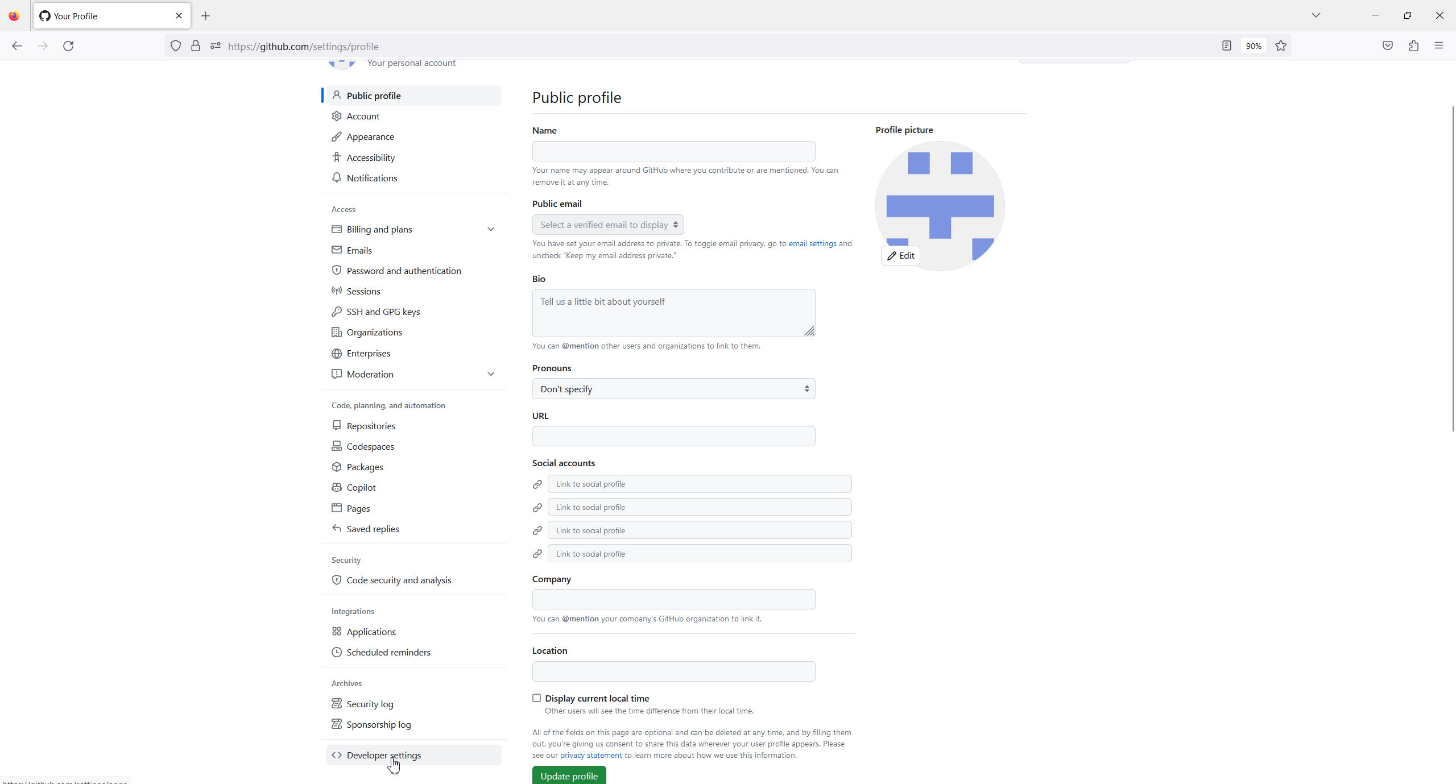Open Developer settings in sidebar

click(383, 755)
